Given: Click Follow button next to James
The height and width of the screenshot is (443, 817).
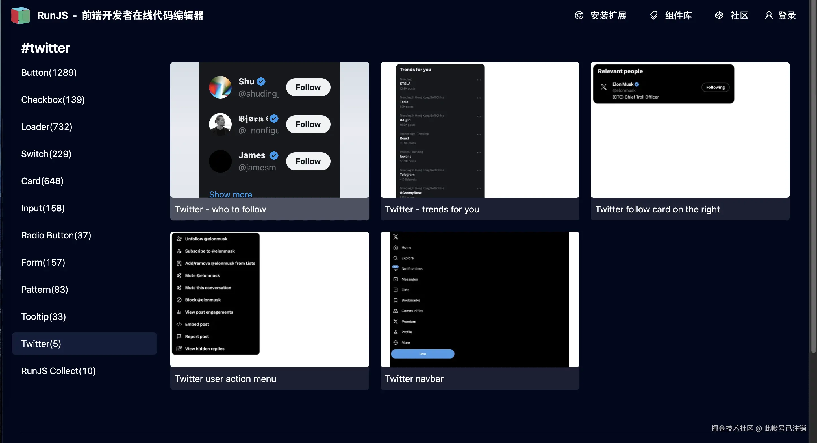Looking at the screenshot, I should (308, 161).
